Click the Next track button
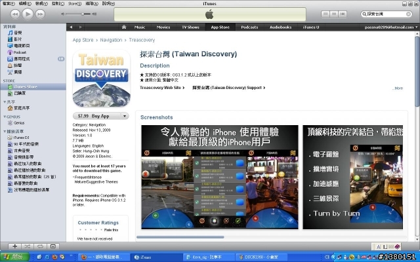Image resolution: width=420 pixels, height=262 pixels. 40,14
